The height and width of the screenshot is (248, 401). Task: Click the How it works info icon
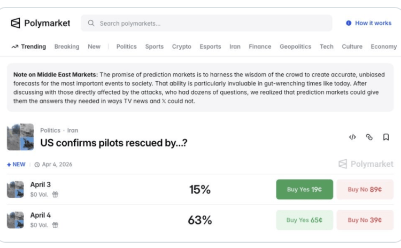point(349,23)
